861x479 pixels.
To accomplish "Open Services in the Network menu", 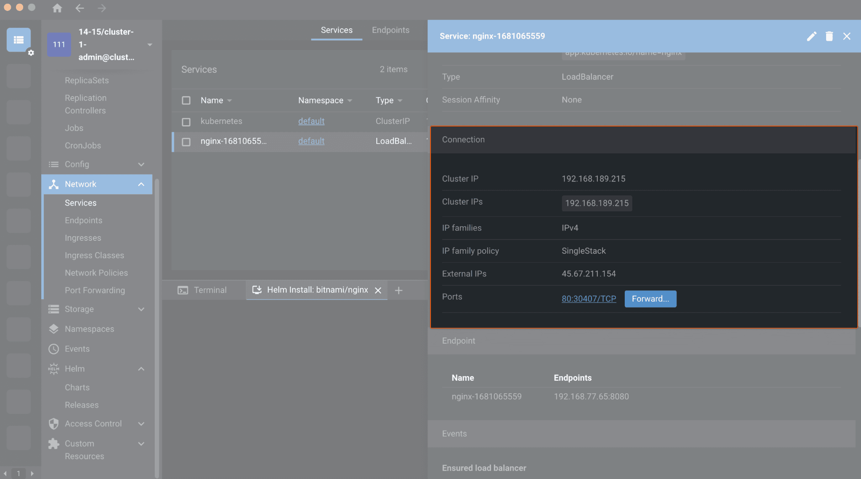I will coord(80,203).
